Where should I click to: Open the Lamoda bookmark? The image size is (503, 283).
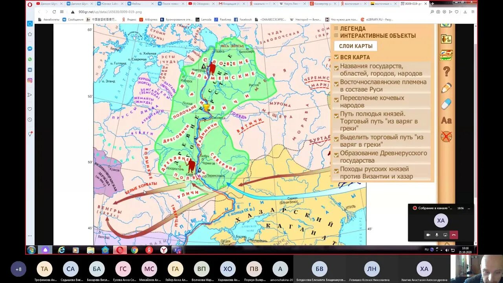tap(204, 19)
